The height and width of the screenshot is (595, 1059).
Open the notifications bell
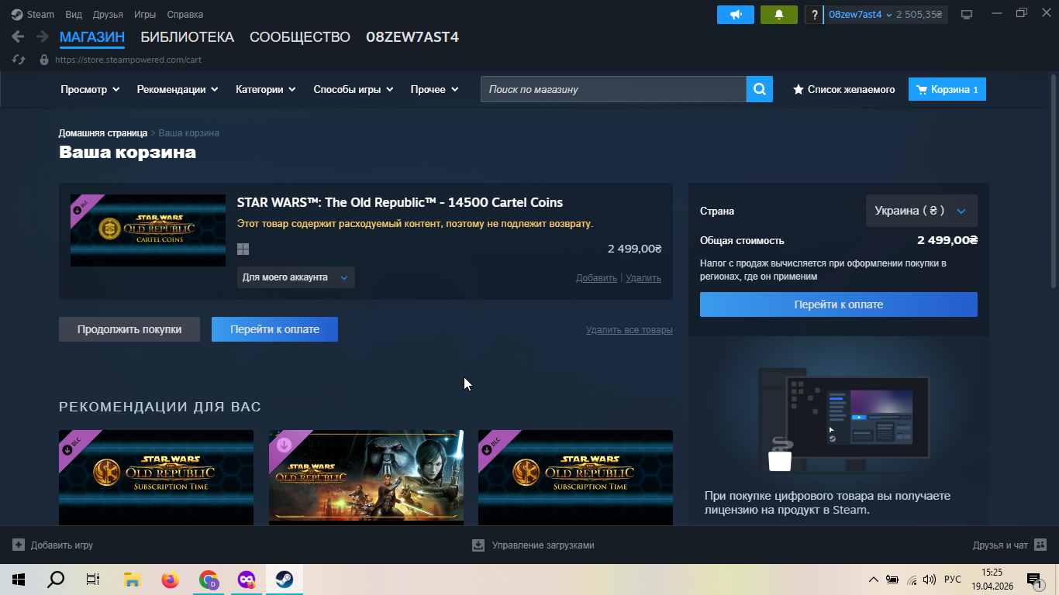click(x=779, y=14)
